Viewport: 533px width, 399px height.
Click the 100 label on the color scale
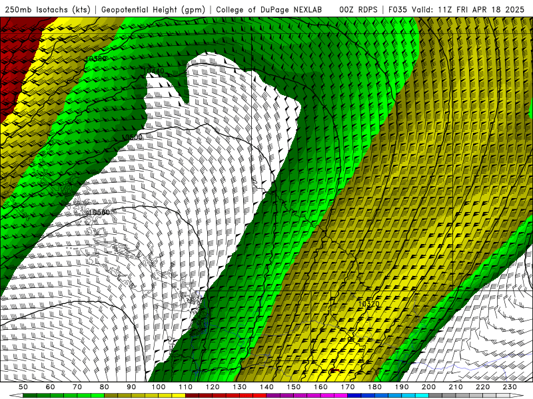(x=159, y=387)
